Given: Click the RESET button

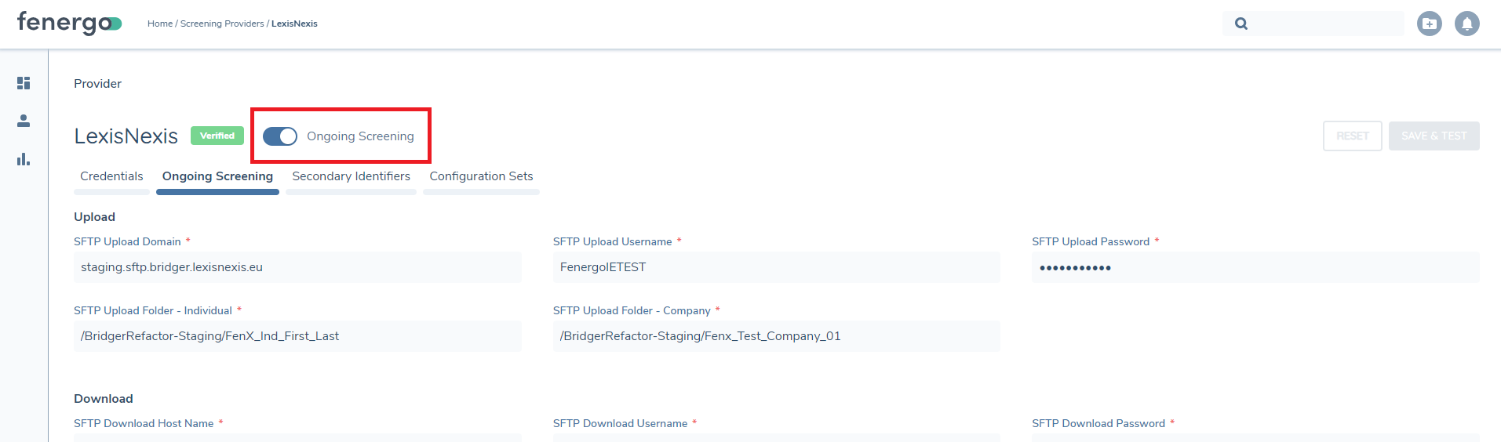Looking at the screenshot, I should [x=1352, y=136].
